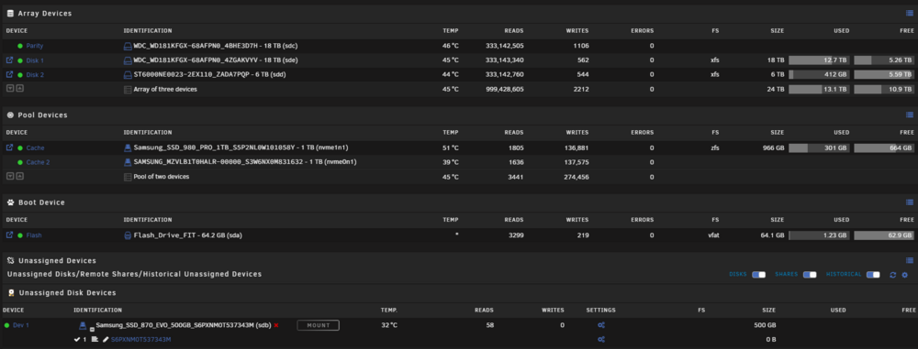
Task: Click the up arrow toggle in Pool Devices summary
Action: click(x=19, y=176)
